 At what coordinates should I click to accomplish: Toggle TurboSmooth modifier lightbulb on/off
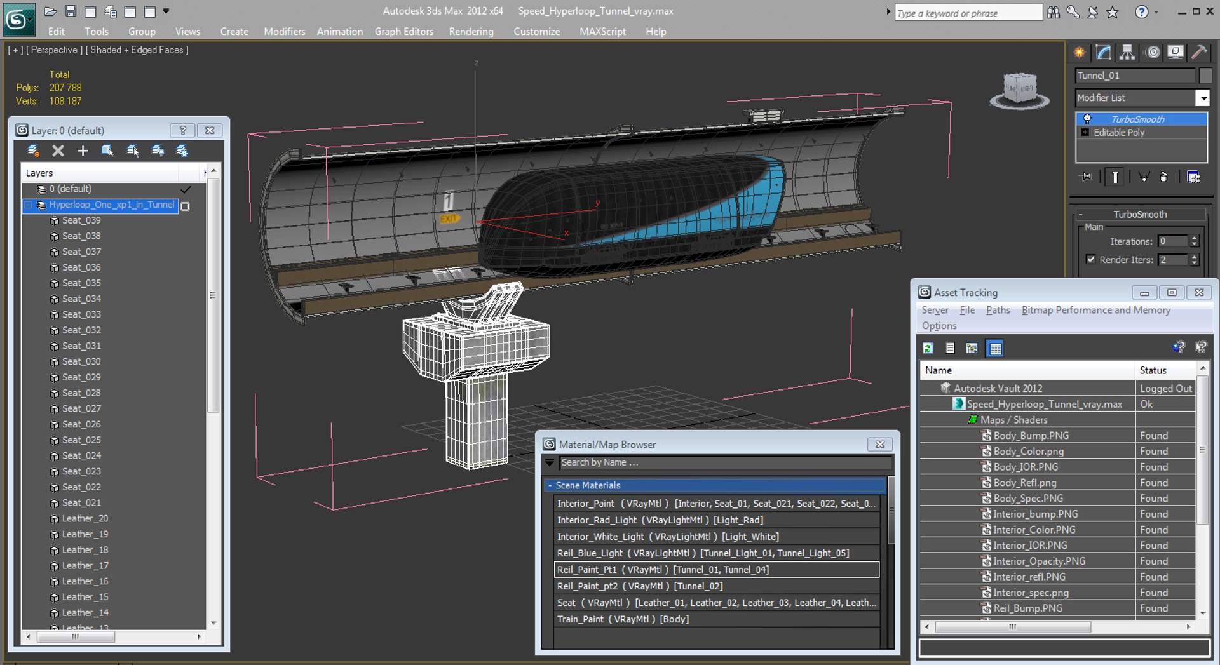1087,119
